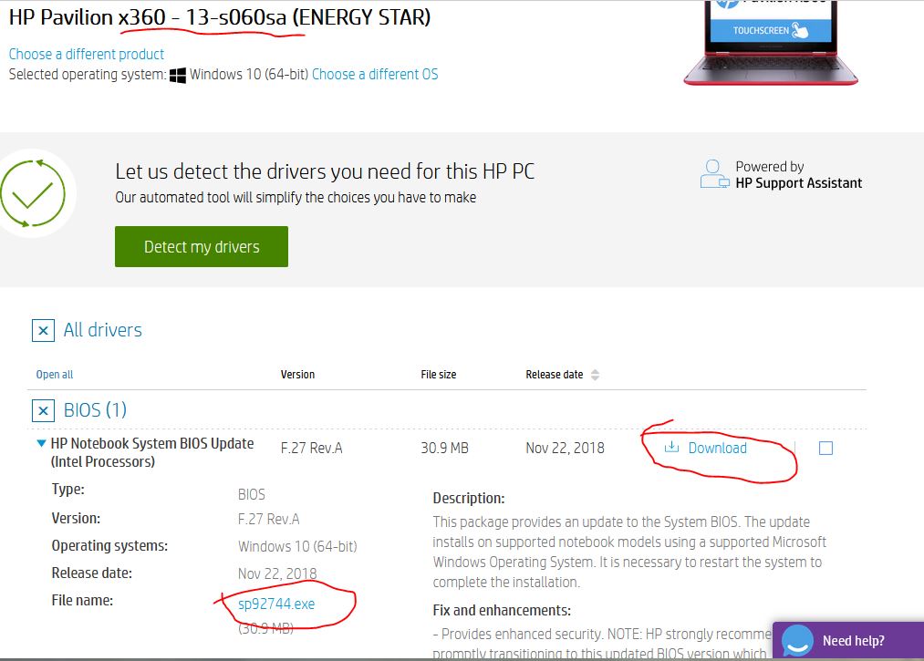Tick the checkbox beside the BIOS Download
Image resolution: width=924 pixels, height=661 pixels.
825,449
